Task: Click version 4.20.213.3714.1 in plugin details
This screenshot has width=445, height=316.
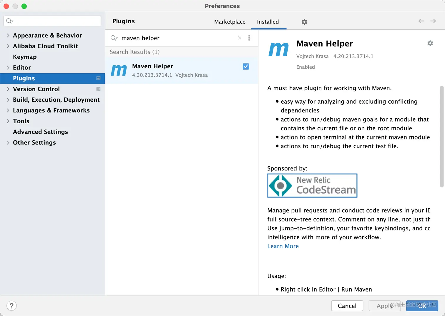Action: tap(353, 56)
